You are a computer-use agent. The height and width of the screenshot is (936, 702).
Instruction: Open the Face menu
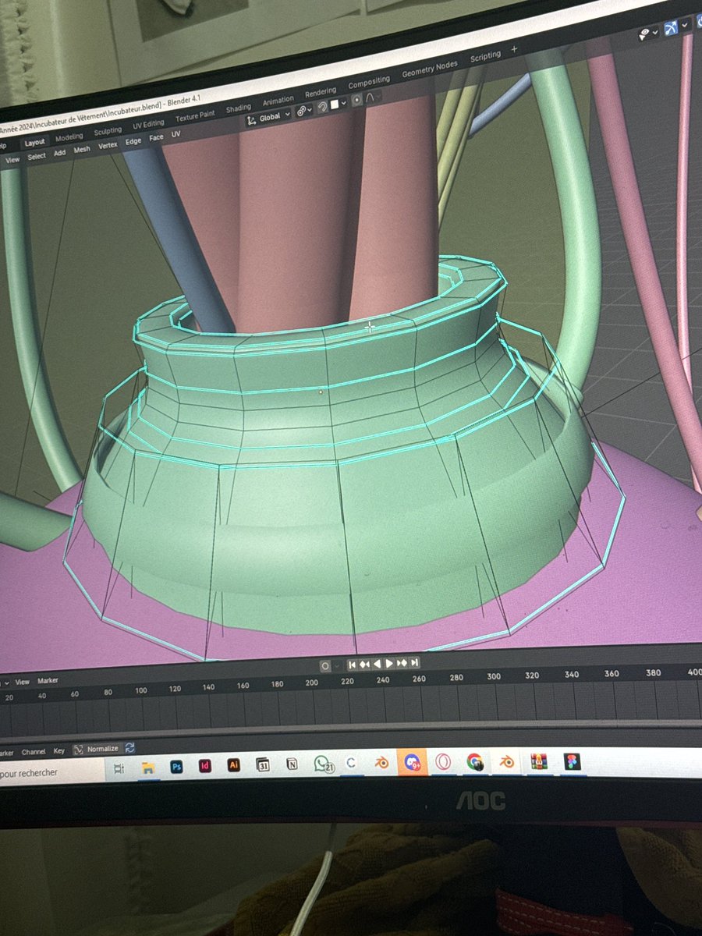click(x=156, y=138)
